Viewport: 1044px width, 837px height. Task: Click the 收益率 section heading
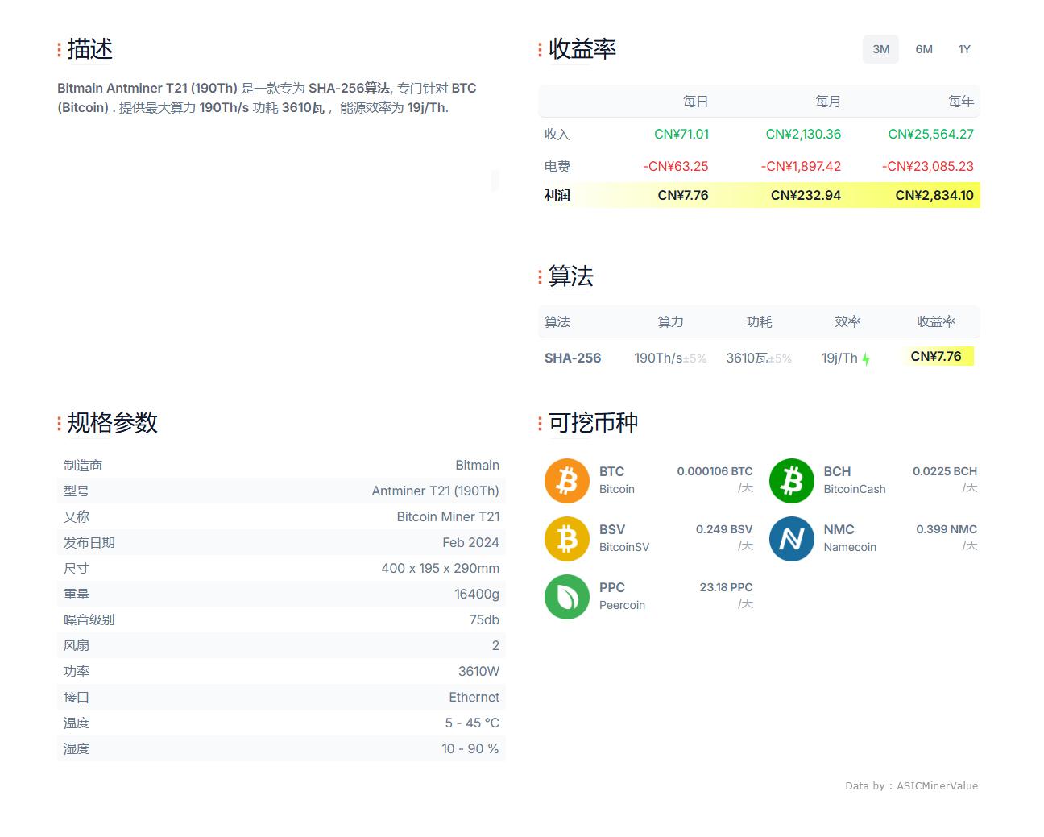click(x=582, y=49)
